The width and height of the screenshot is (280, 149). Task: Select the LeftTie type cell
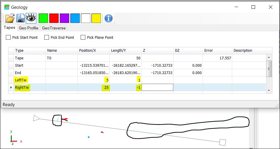(x=29, y=80)
